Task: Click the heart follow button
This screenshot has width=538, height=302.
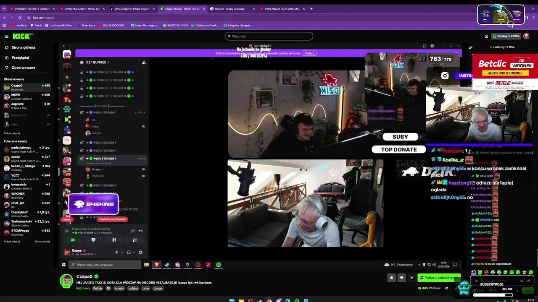Action: 401,277
